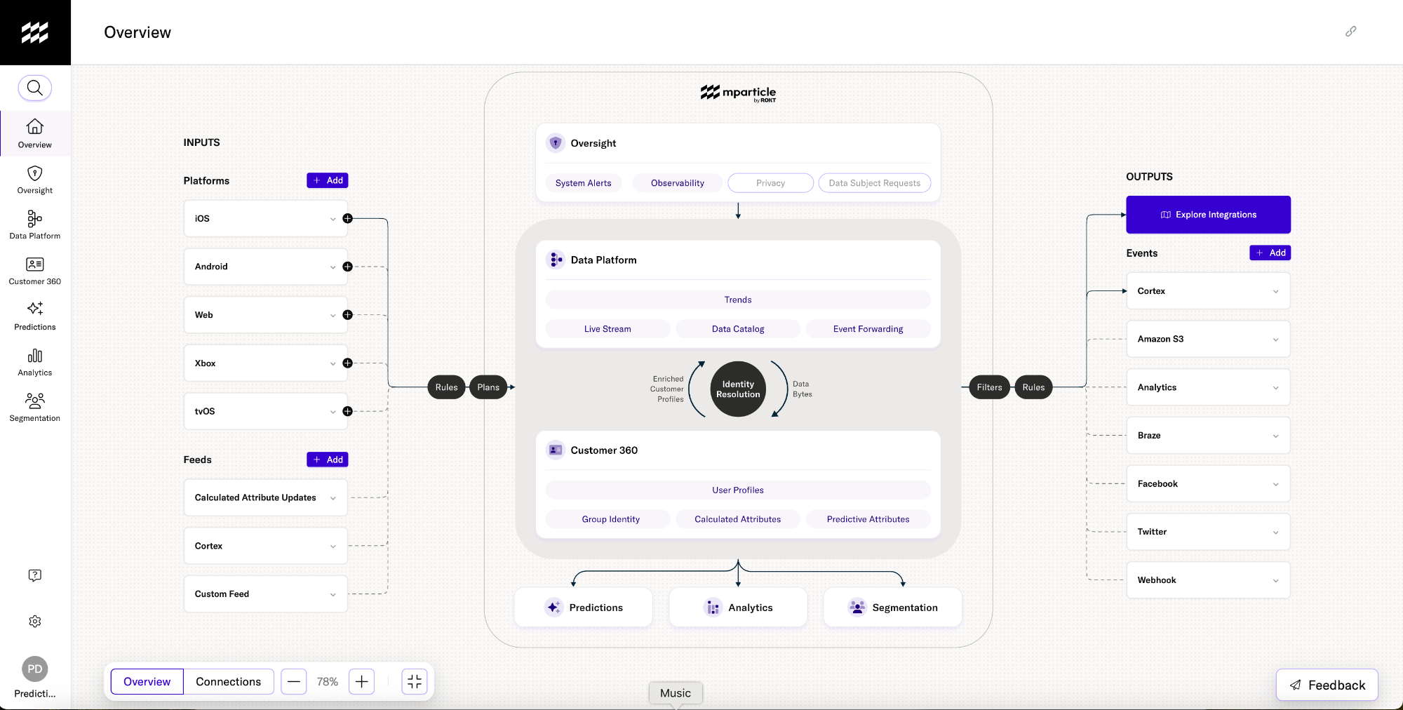Switch to the Connections tab
The height and width of the screenshot is (710, 1403).
click(229, 681)
